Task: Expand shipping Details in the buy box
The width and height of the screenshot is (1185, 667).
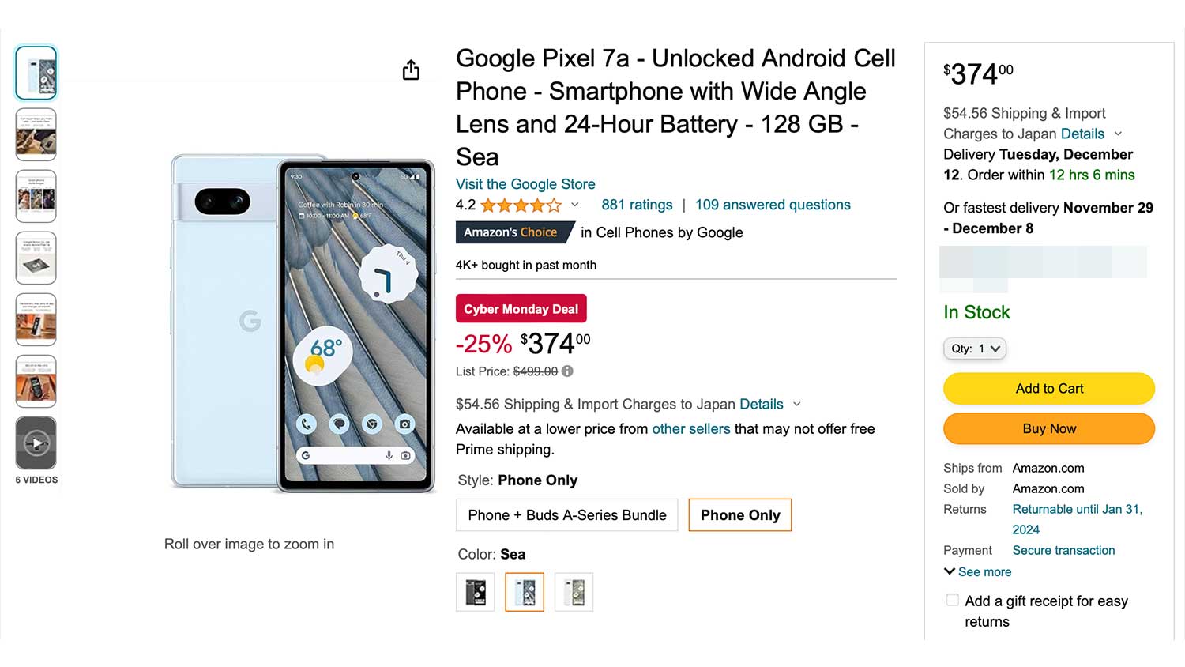Action: pos(1082,134)
